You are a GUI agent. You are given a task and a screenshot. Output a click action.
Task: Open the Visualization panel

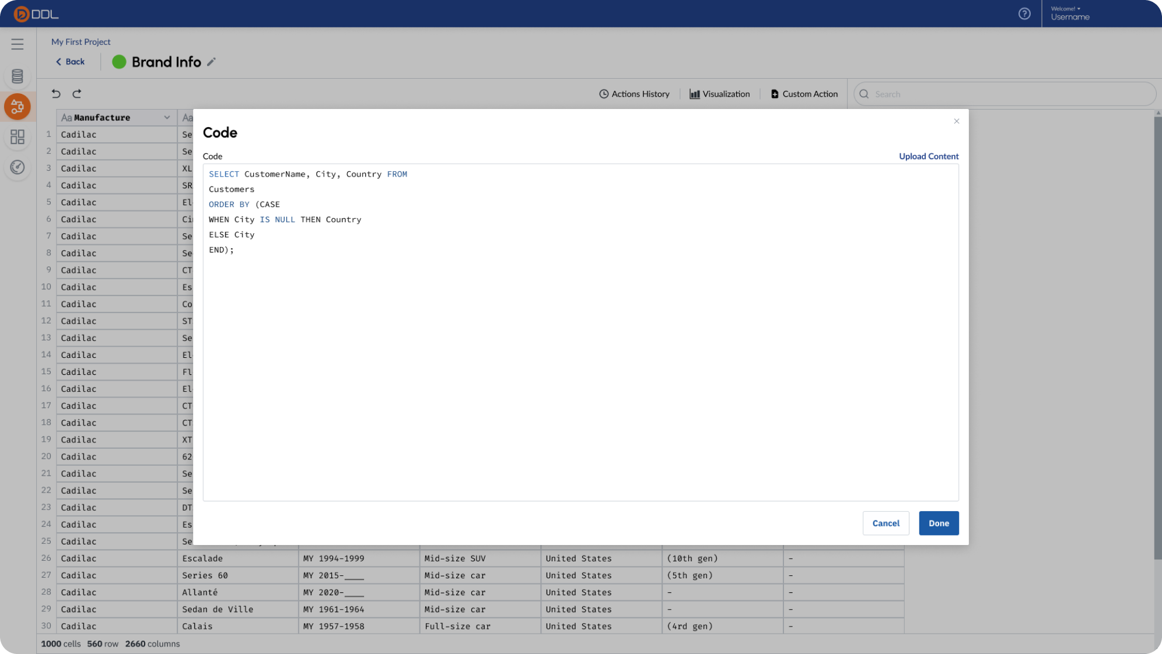click(x=720, y=94)
